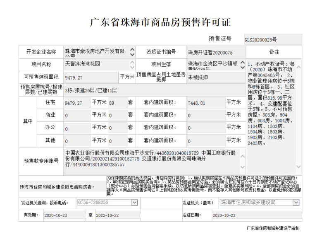310x232 pixels.
Task: Click the up arrow in the 项目名称 field
Action: (132, 62)
